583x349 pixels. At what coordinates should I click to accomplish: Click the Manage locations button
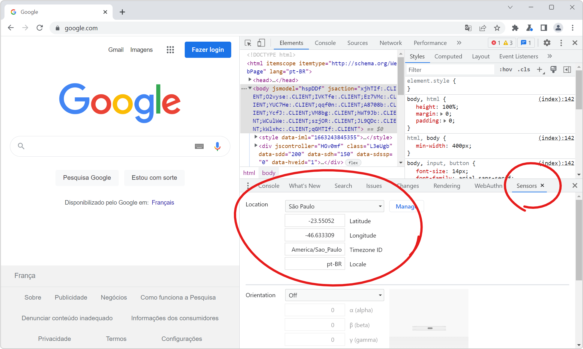(406, 206)
